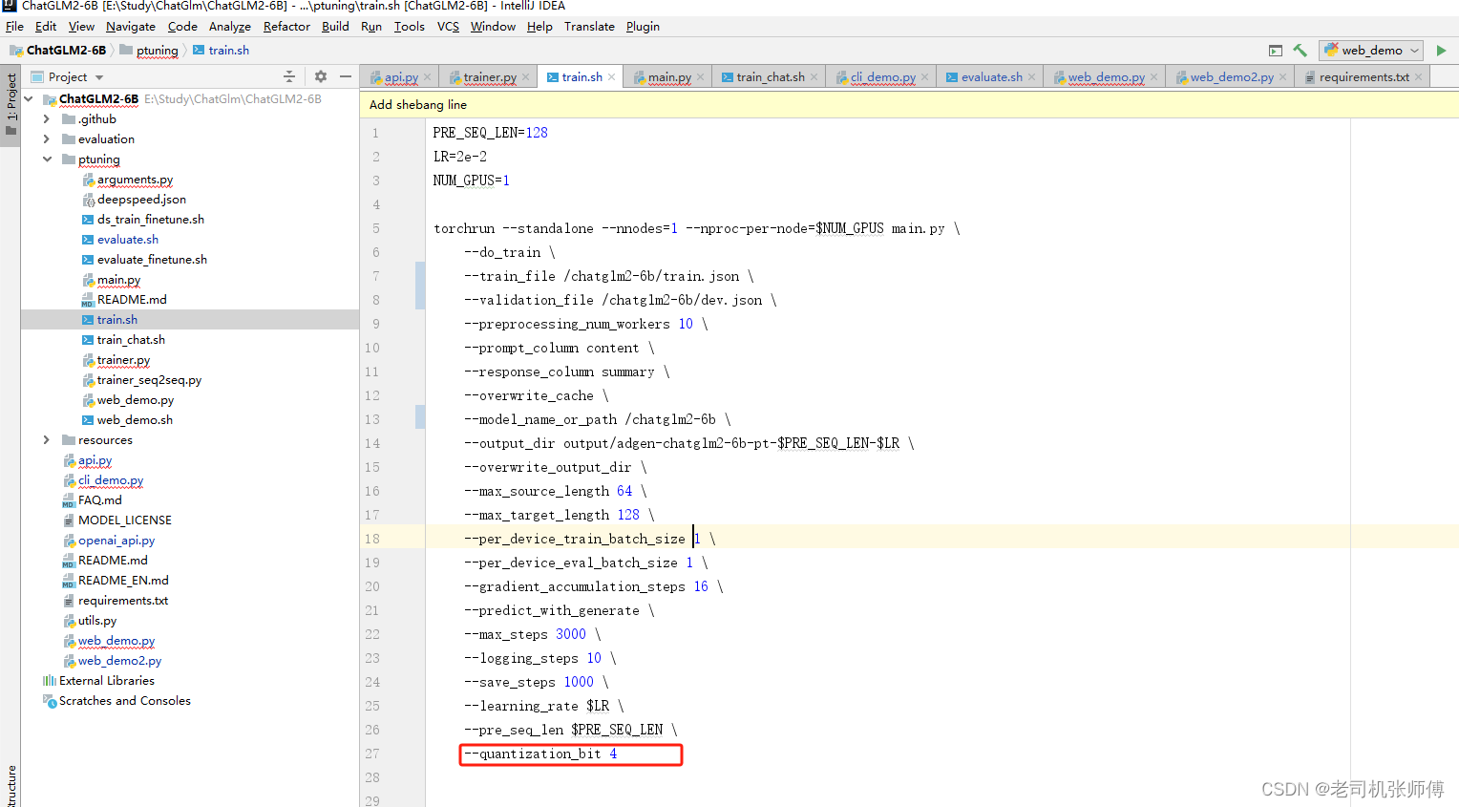The image size is (1459, 807).
Task: Click the Build project hammer icon
Action: (x=1300, y=51)
